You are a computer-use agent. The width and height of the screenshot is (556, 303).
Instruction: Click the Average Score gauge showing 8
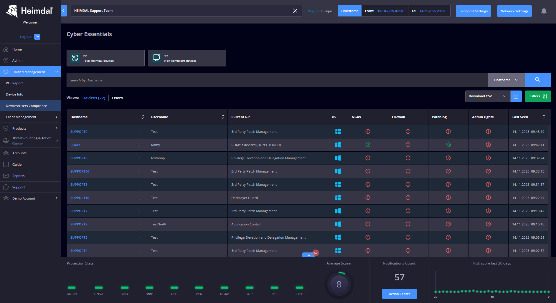pyautogui.click(x=339, y=284)
